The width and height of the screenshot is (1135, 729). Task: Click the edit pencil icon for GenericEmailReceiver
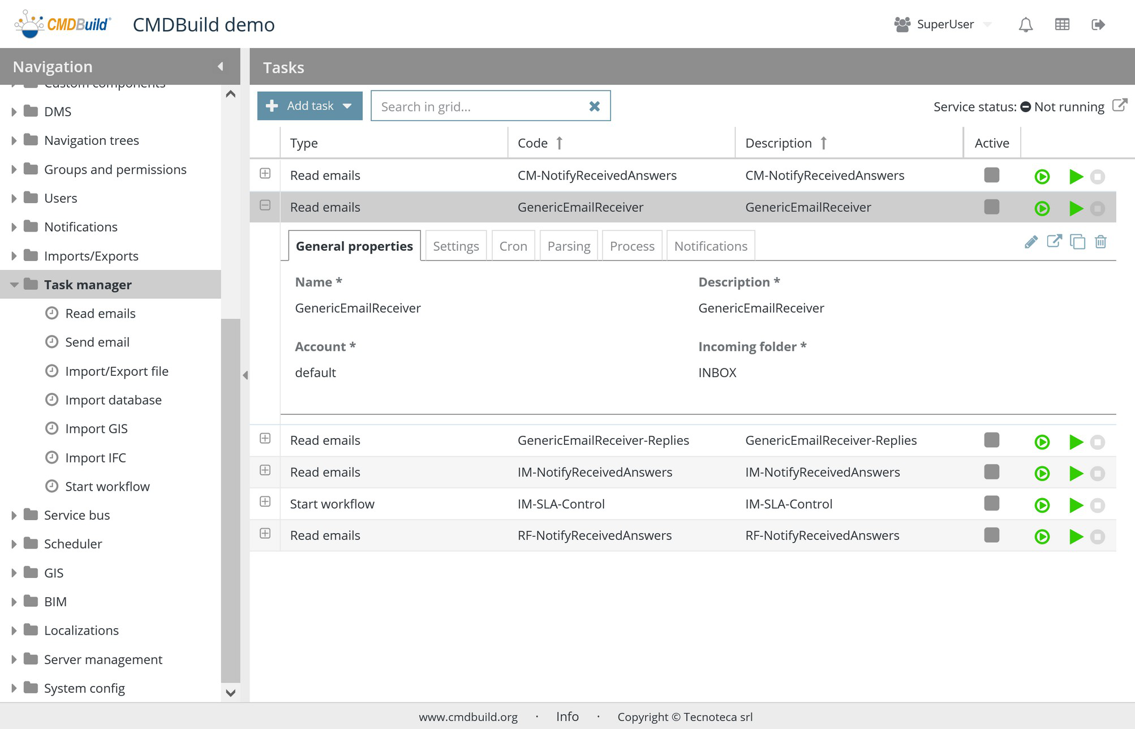(1031, 242)
